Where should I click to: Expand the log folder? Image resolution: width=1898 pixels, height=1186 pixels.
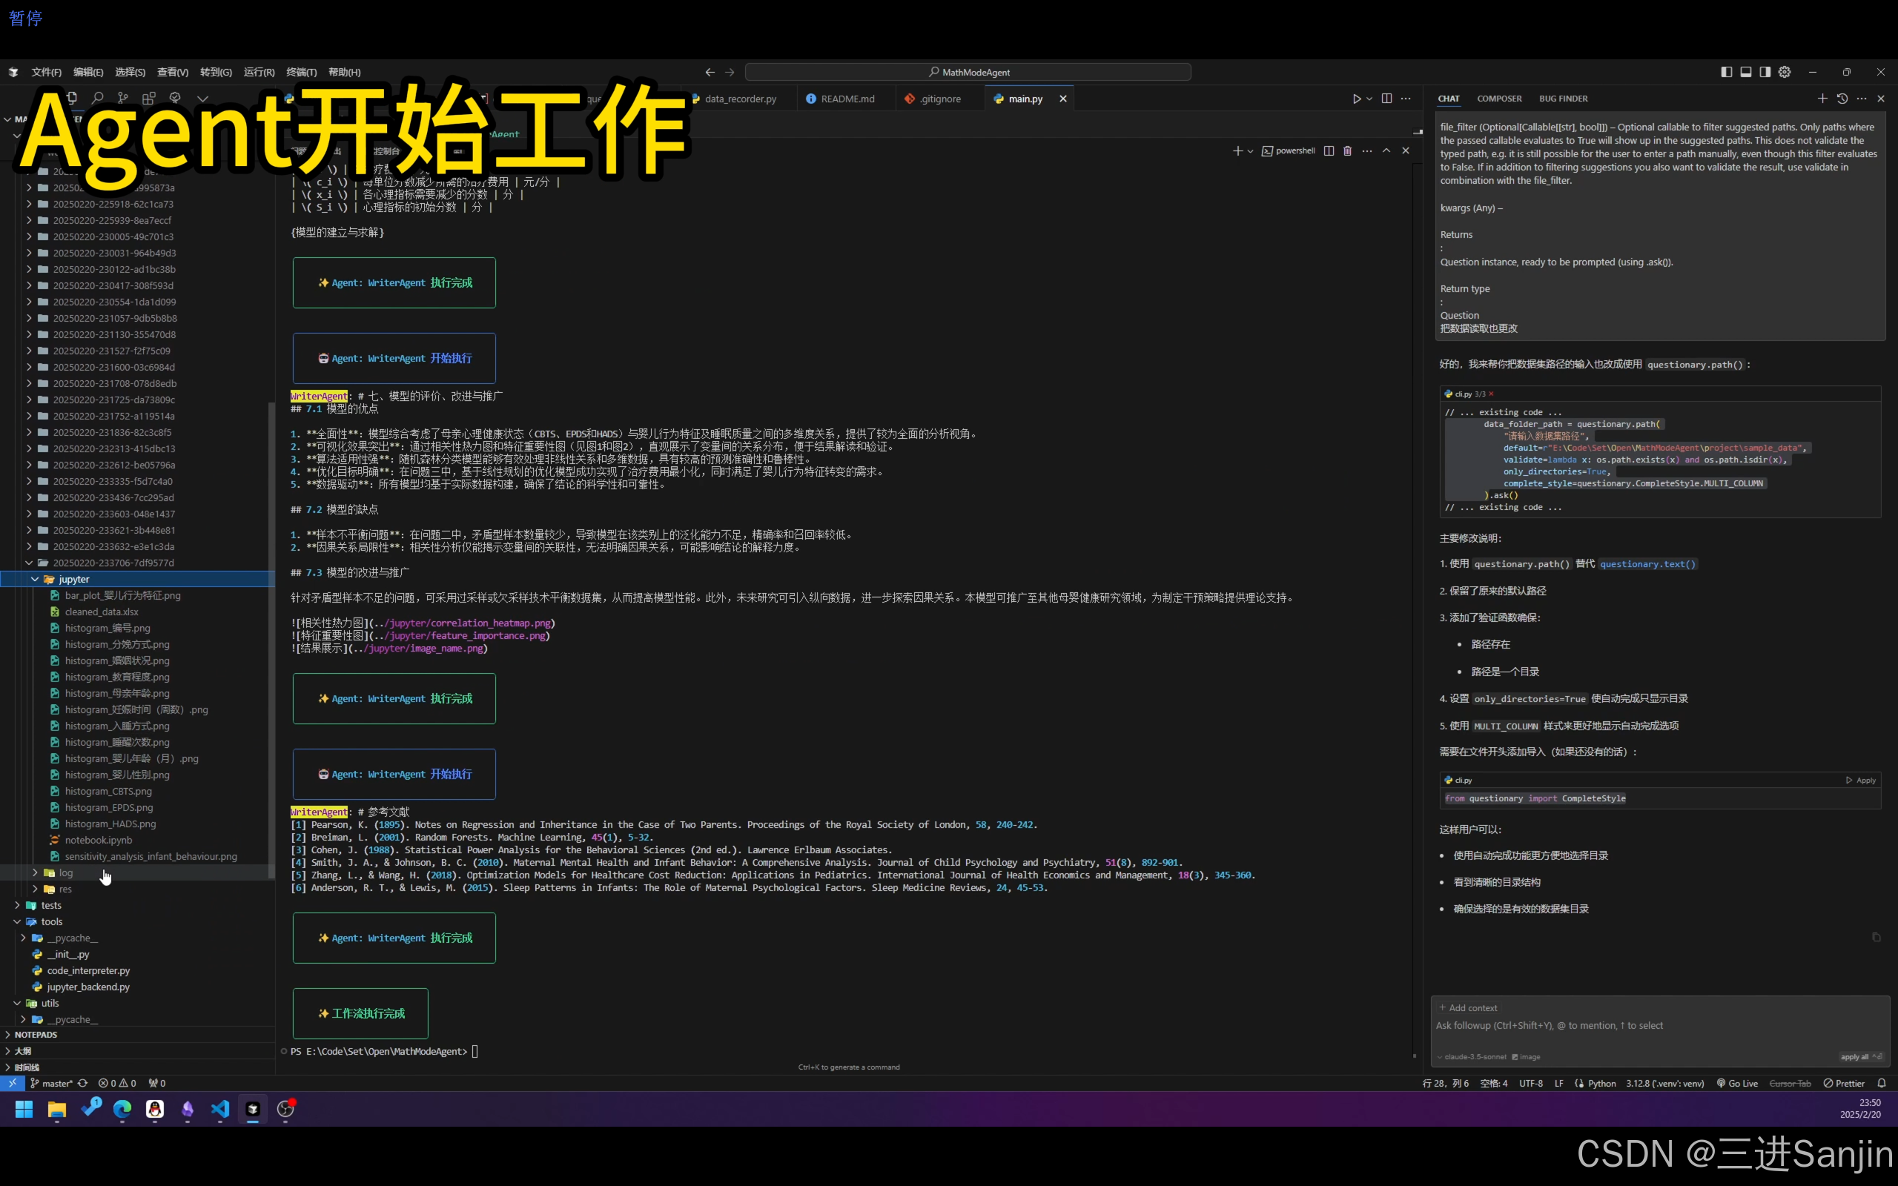tap(36, 872)
